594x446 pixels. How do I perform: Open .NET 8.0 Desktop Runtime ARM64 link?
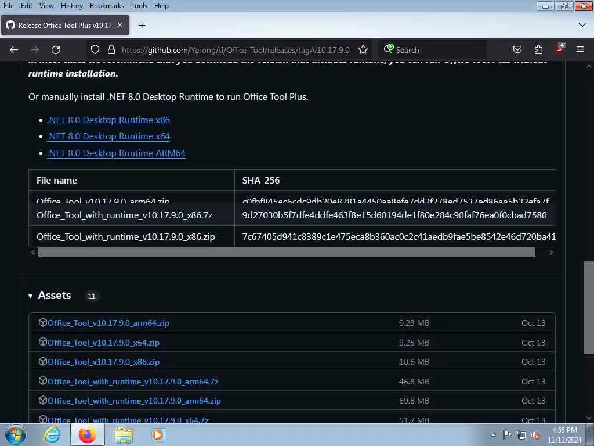pos(116,153)
